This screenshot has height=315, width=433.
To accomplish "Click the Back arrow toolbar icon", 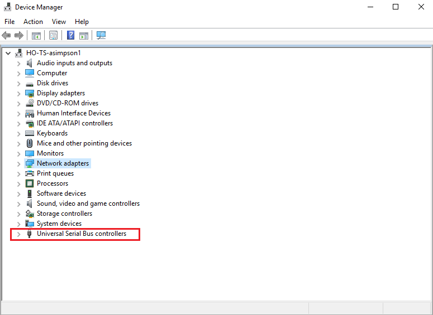I will pyautogui.click(x=6, y=35).
